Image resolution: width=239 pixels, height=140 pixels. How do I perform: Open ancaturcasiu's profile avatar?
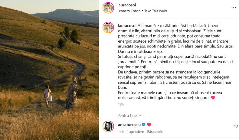[x=108, y=126]
